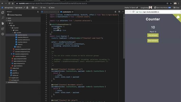Click Connect Repository
Image resolution: width=181 pixels, height=102 pixels.
pyautogui.click(x=14, y=15)
